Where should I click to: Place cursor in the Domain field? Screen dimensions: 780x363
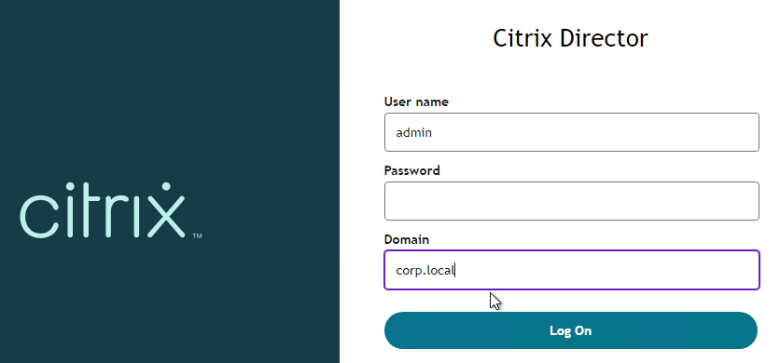pyautogui.click(x=572, y=270)
